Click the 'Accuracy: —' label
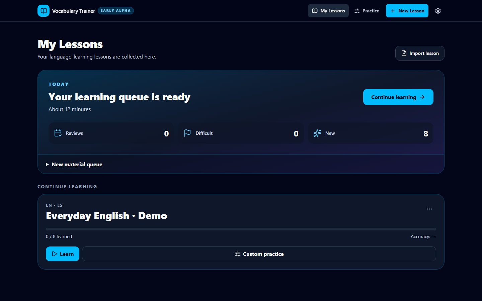482x301 pixels. (x=423, y=236)
